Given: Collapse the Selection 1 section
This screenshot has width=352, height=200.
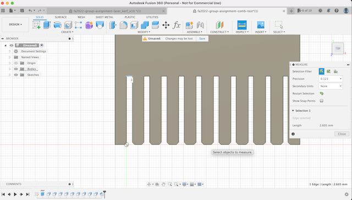Looking at the screenshot, I should (x=293, y=111).
